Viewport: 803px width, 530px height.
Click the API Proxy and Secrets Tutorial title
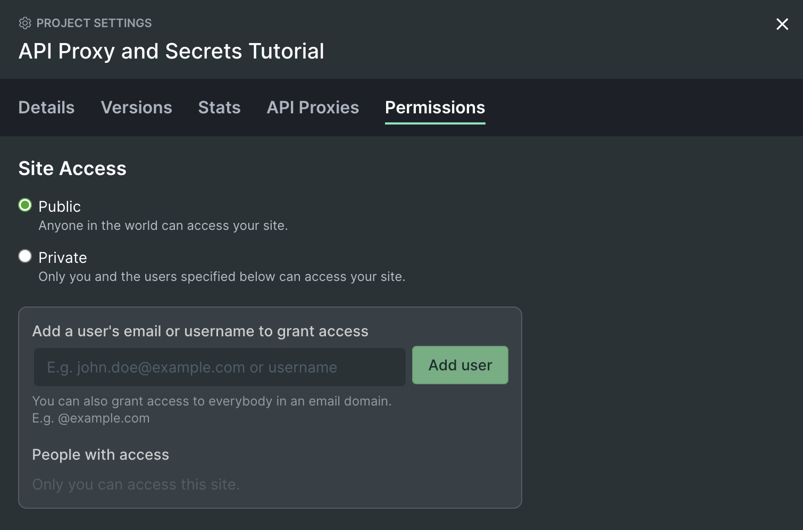[x=171, y=51]
